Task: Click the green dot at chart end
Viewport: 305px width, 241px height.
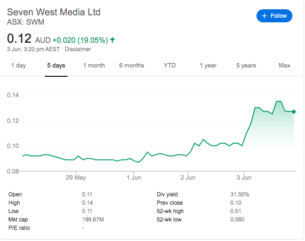Action: [x=294, y=112]
